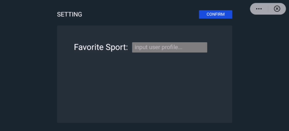Submit the form using CONFIRM
The image size is (289, 131).
tap(215, 14)
